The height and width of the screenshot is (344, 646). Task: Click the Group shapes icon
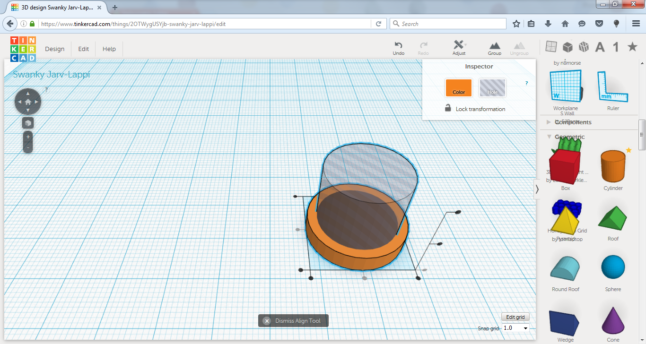[495, 45]
